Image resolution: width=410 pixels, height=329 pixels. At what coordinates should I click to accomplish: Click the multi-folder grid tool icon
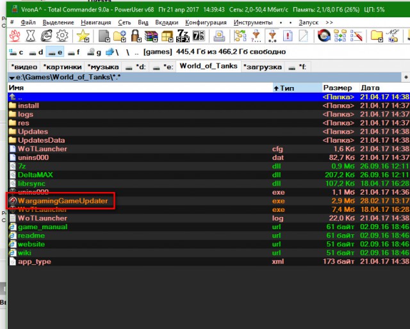click(340, 36)
